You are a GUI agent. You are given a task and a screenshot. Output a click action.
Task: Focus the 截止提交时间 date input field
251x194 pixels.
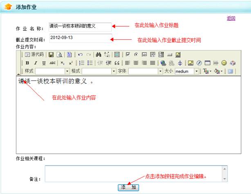[x=81, y=38]
